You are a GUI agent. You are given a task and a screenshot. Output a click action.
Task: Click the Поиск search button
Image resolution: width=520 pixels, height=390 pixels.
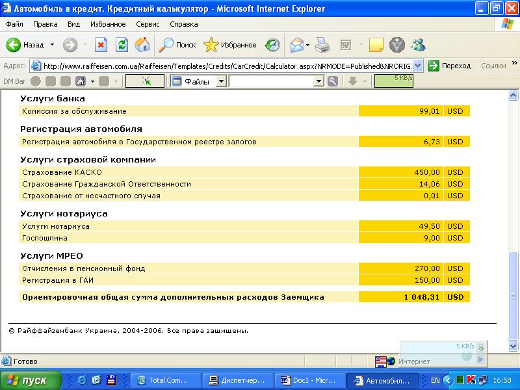(x=177, y=45)
